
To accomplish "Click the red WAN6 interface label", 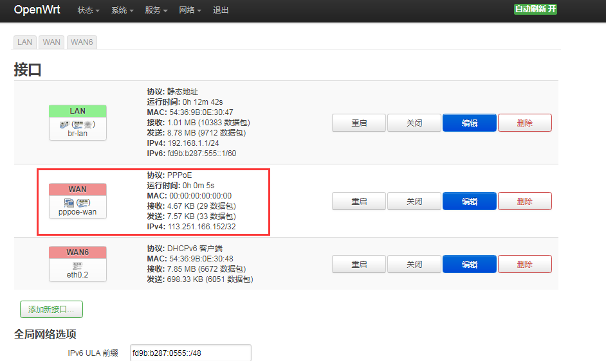I will coord(78,252).
